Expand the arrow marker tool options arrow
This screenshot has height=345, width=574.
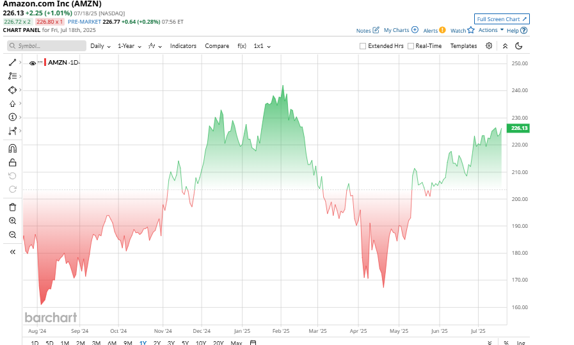[x=20, y=104]
